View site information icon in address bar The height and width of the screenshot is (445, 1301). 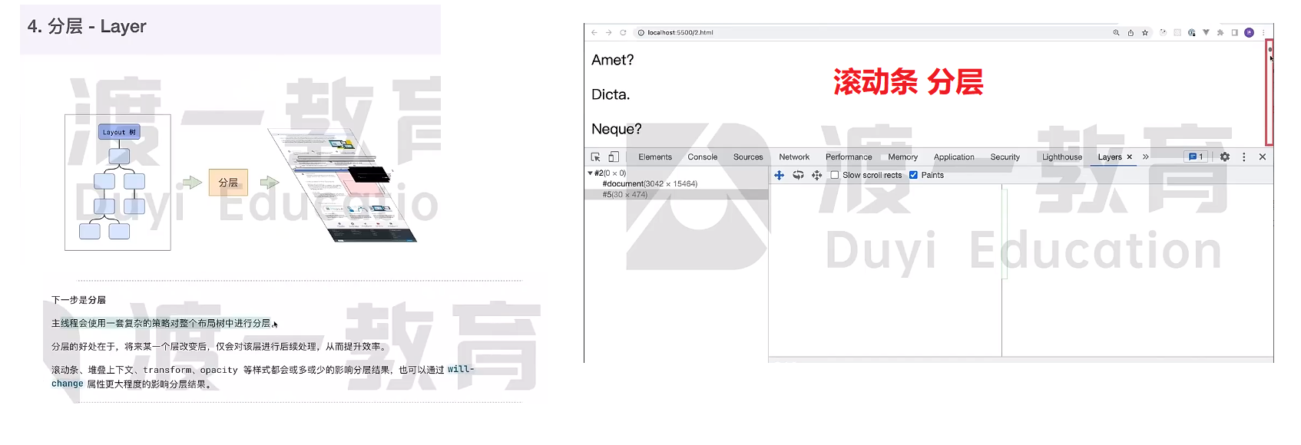(641, 33)
